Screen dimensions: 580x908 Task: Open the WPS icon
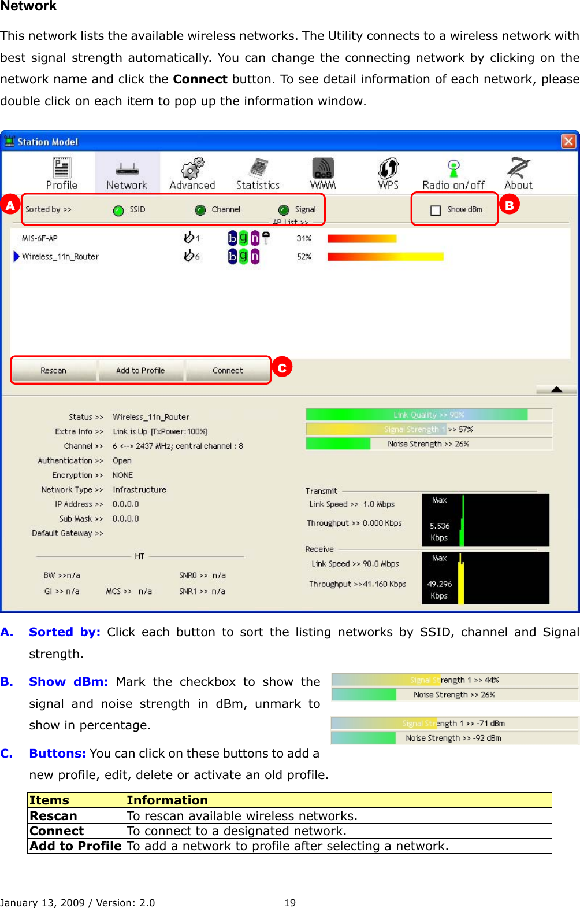coord(388,174)
